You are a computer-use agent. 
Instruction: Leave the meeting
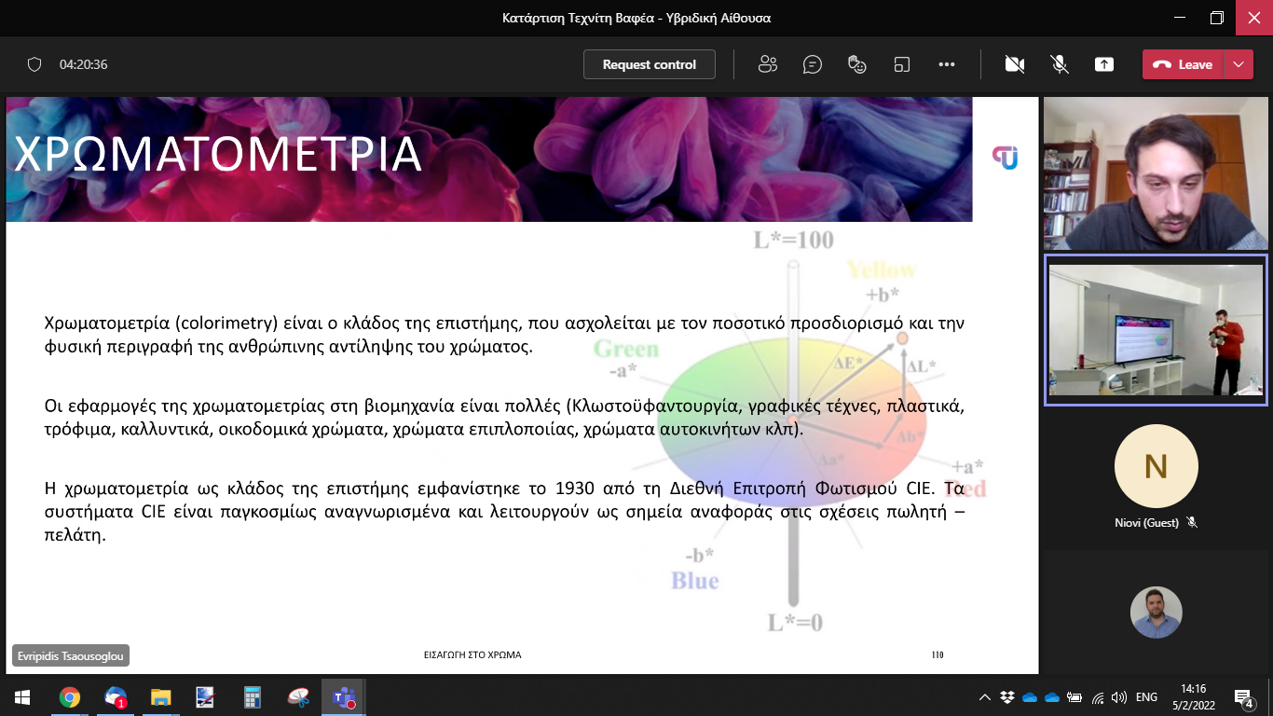[x=1183, y=64]
